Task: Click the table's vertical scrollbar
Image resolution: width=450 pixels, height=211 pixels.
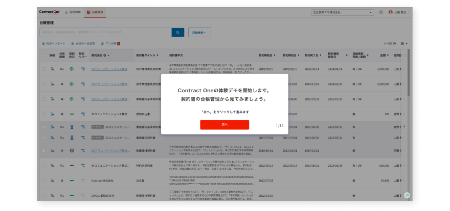Action: (x=409, y=72)
